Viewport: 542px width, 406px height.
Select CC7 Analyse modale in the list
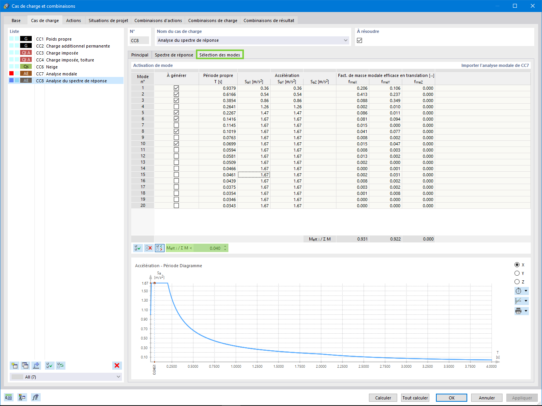(61, 74)
